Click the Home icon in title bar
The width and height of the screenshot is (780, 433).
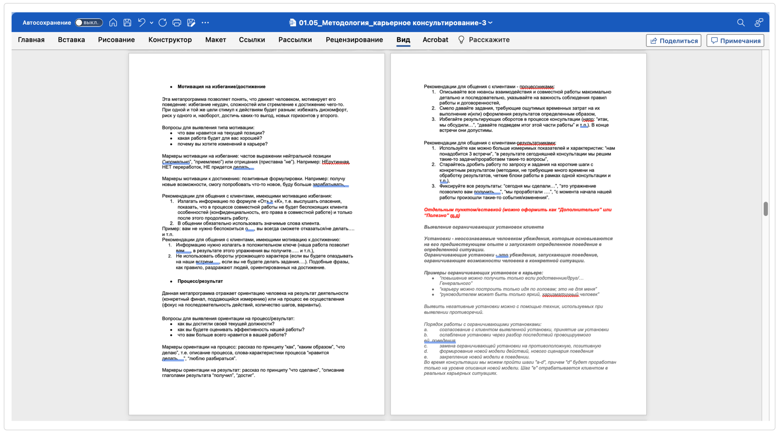tap(113, 23)
